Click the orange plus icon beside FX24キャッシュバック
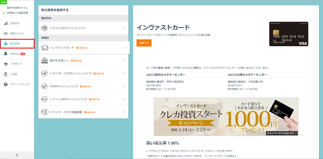The image size is (323, 159). (81, 86)
